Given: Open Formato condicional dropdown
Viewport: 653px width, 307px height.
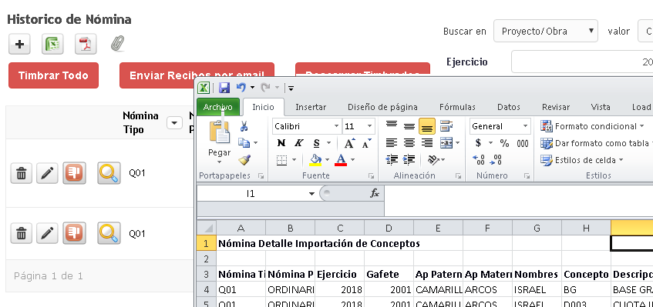Looking at the screenshot, I should (x=592, y=126).
